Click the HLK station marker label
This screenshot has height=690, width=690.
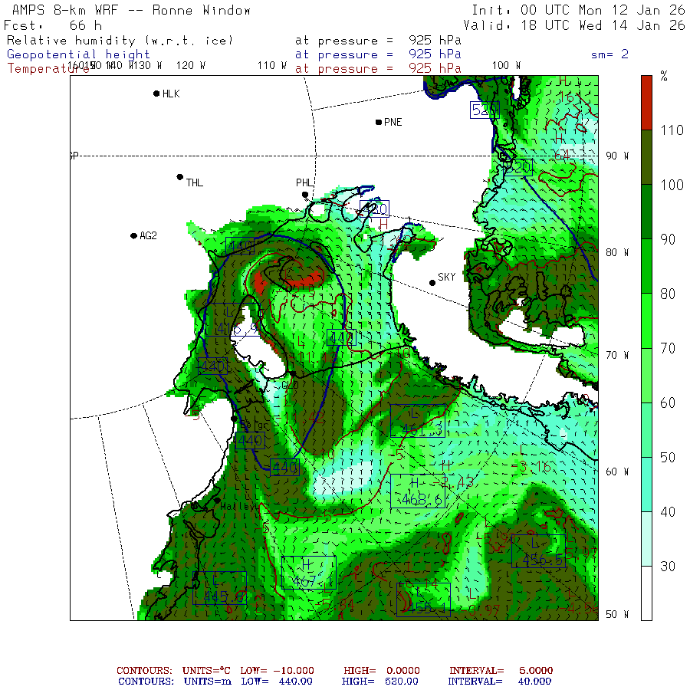pos(171,94)
